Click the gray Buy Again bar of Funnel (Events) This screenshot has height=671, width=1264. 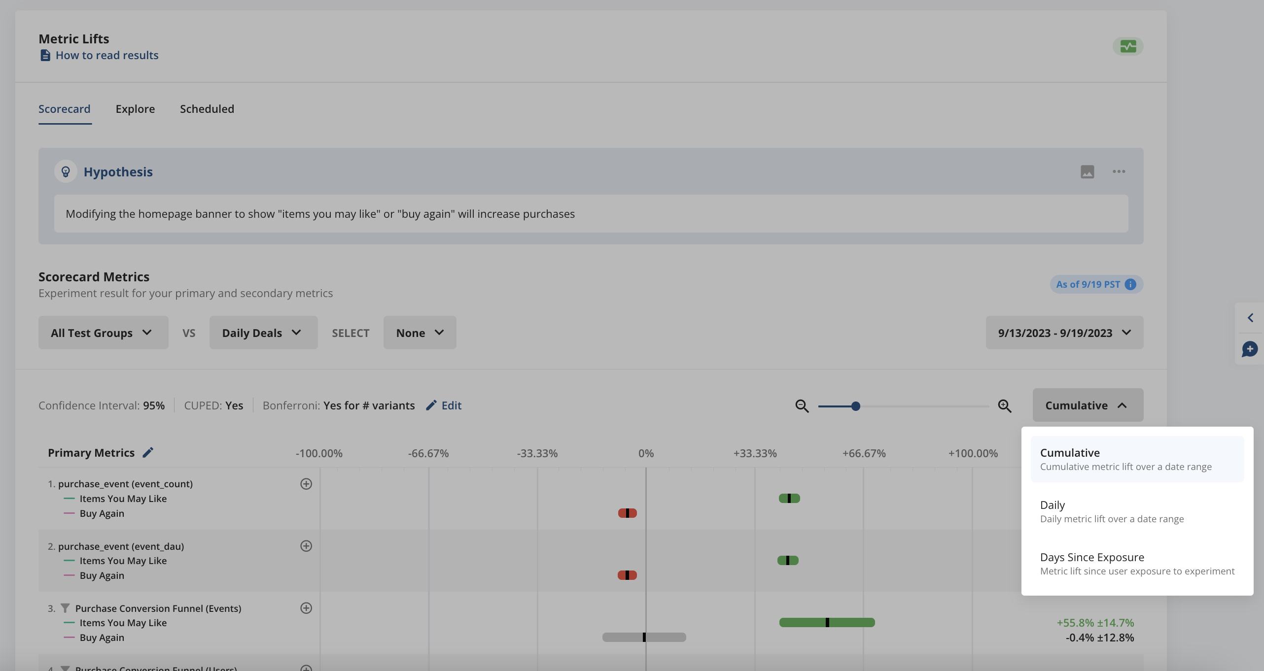tap(644, 637)
